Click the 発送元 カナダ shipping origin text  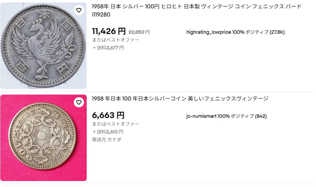coord(107,140)
